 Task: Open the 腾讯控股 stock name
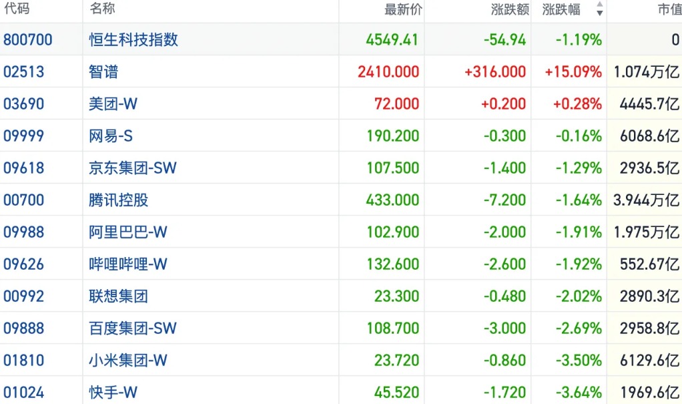[118, 200]
